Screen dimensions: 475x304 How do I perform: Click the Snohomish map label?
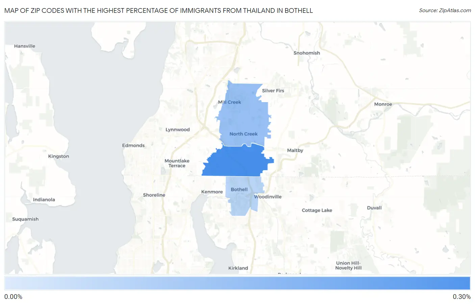tap(306, 53)
